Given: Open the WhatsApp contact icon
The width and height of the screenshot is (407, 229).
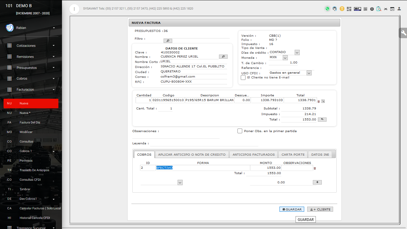Looking at the screenshot, I should point(327,9).
